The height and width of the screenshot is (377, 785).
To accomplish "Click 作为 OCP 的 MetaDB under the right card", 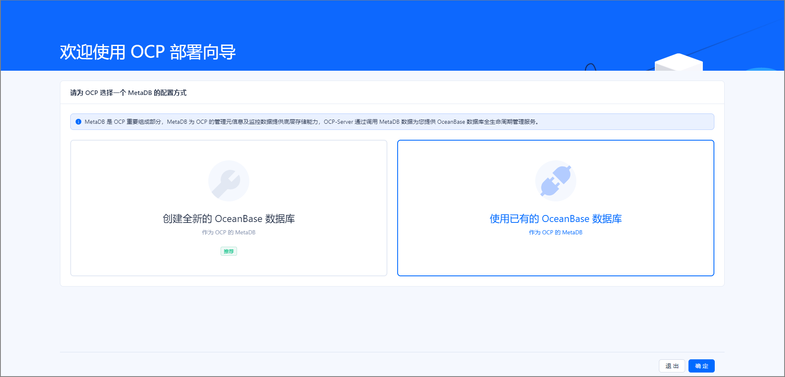I will [x=555, y=232].
